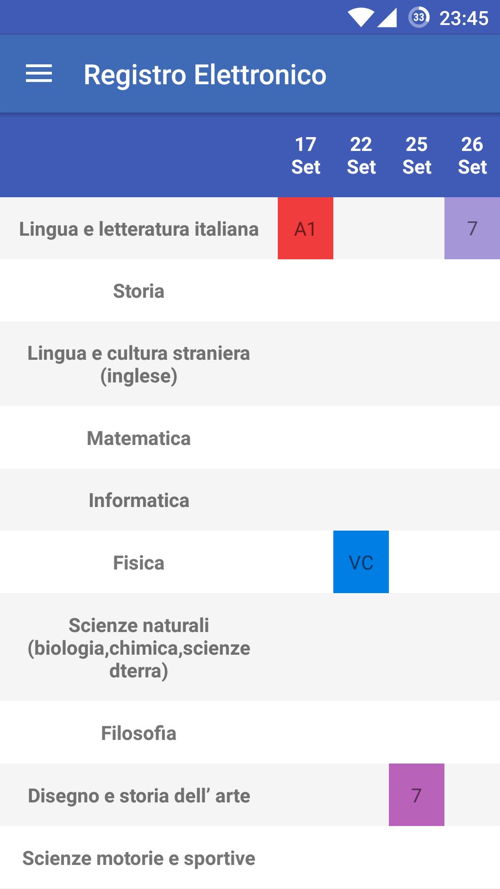This screenshot has height=889, width=500.
Task: Select the Informatica subject row
Action: coord(250,500)
